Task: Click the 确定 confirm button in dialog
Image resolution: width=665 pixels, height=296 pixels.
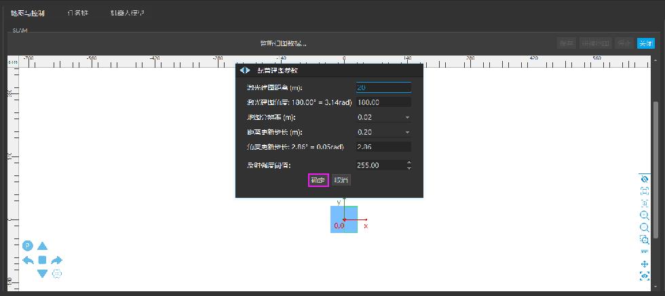Action: pyautogui.click(x=318, y=181)
